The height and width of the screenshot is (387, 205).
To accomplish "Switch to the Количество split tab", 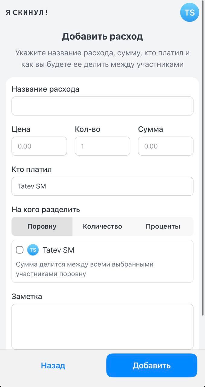I will tap(102, 226).
